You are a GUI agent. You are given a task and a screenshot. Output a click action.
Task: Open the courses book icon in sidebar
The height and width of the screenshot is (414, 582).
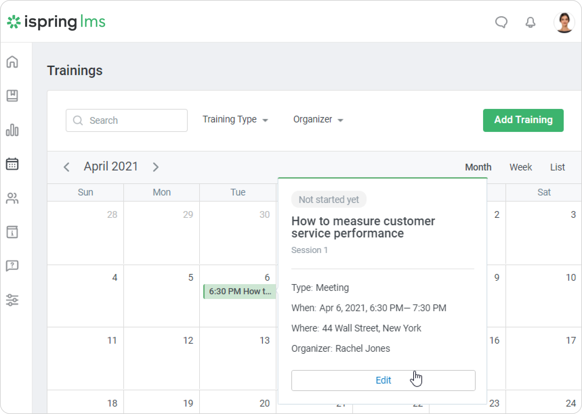(x=12, y=96)
